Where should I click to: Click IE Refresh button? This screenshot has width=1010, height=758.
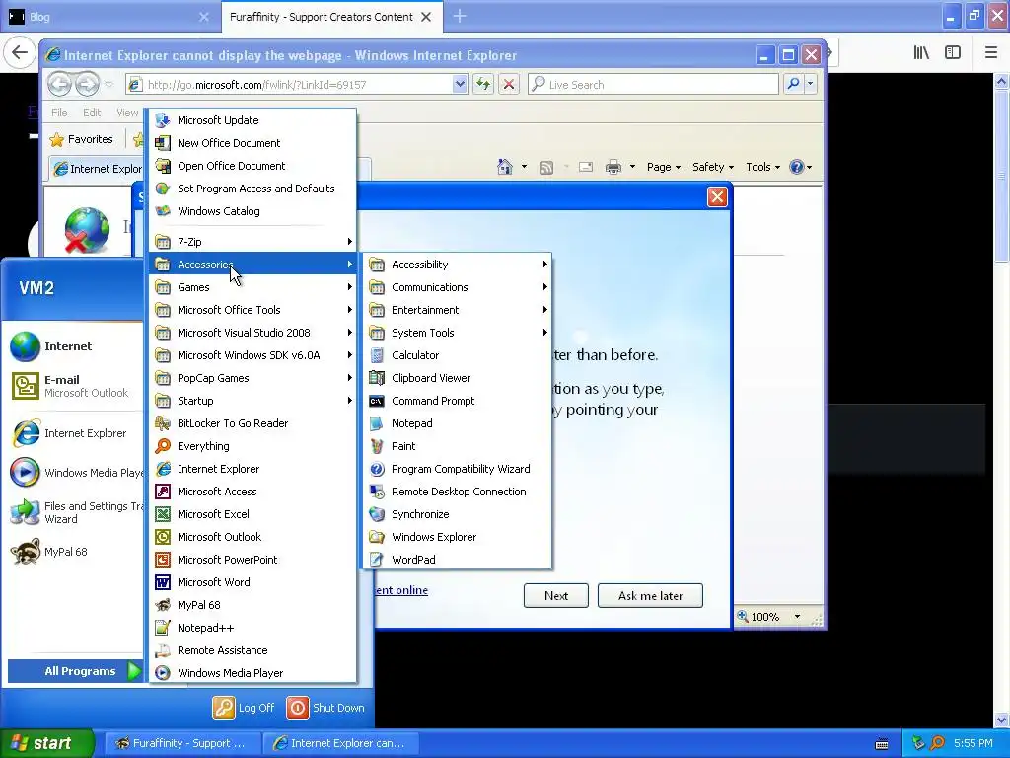click(483, 85)
